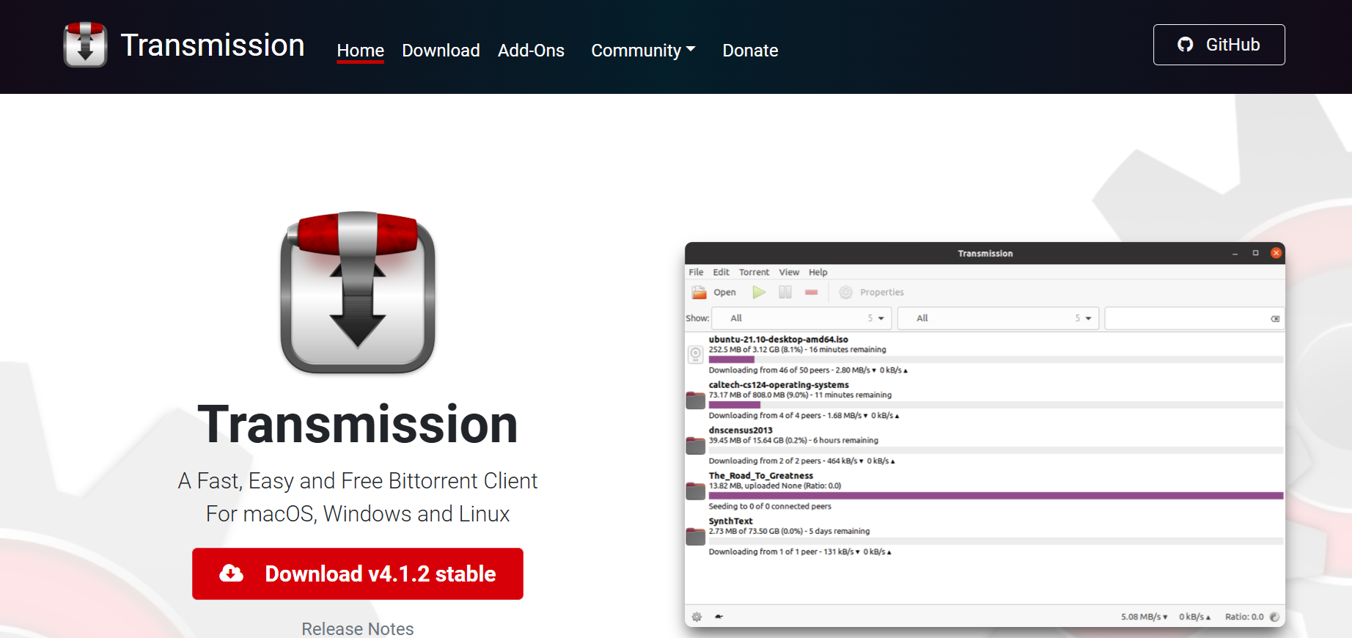Select the dnscensus2013 torrent
This screenshot has width=1352, height=638.
pos(985,446)
